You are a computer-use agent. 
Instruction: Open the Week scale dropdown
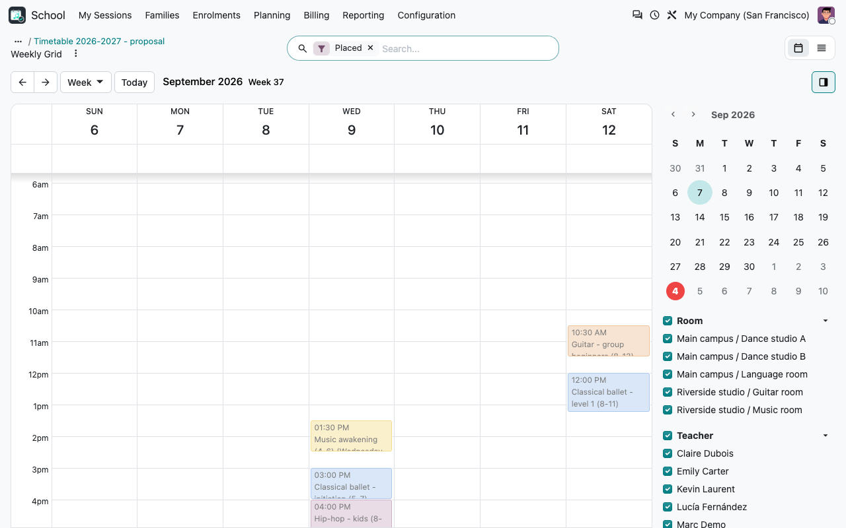pyautogui.click(x=86, y=82)
